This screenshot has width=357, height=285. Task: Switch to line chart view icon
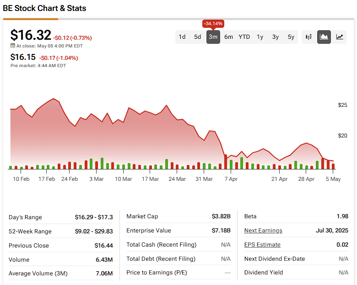[x=340, y=37]
